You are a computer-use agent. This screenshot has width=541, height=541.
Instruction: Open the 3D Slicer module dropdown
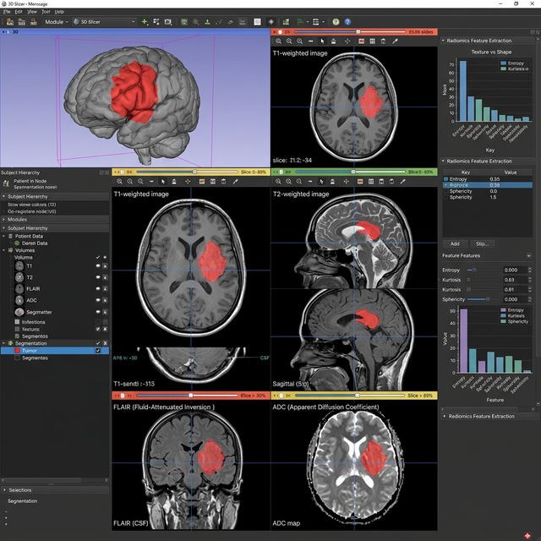[101, 21]
